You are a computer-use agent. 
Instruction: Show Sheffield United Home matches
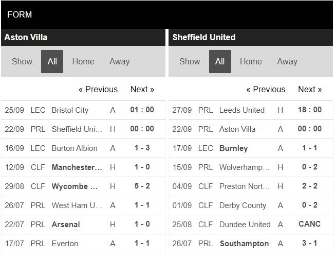[x=251, y=61]
